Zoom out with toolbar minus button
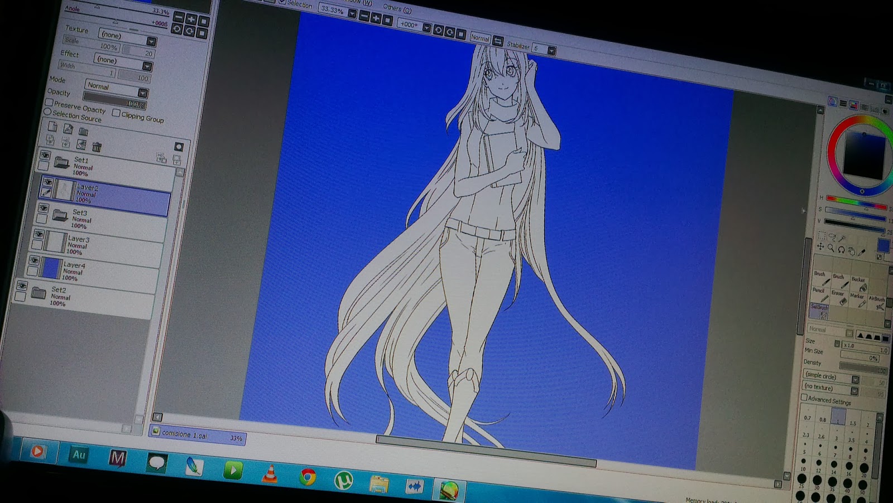The width and height of the screenshot is (893, 503). tap(364, 17)
